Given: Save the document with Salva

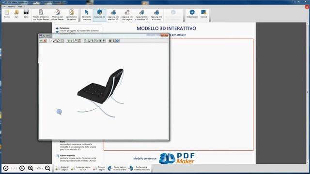Looking at the screenshot, I should tap(26, 14).
